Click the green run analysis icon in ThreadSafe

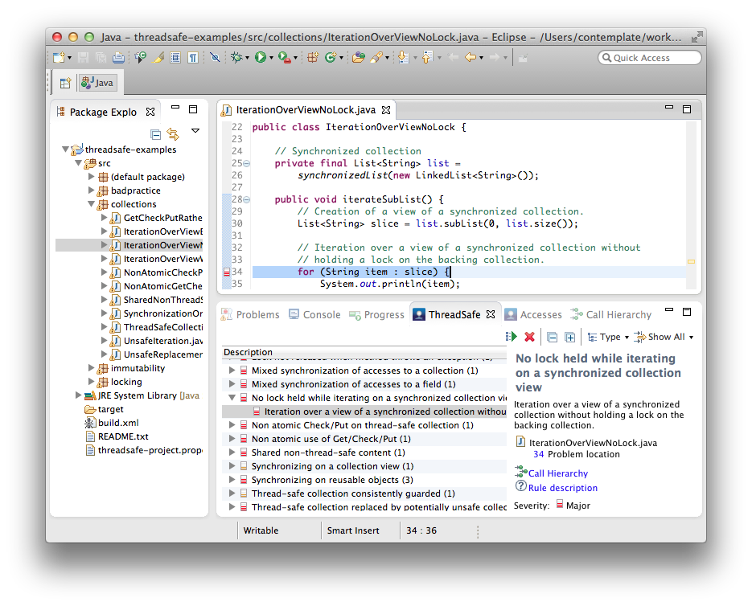coord(512,337)
